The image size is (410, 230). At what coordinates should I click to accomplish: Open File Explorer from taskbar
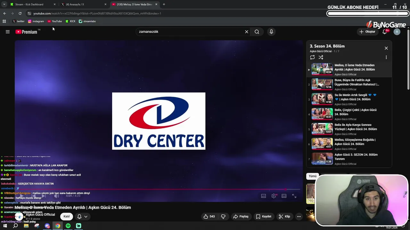coord(26,226)
